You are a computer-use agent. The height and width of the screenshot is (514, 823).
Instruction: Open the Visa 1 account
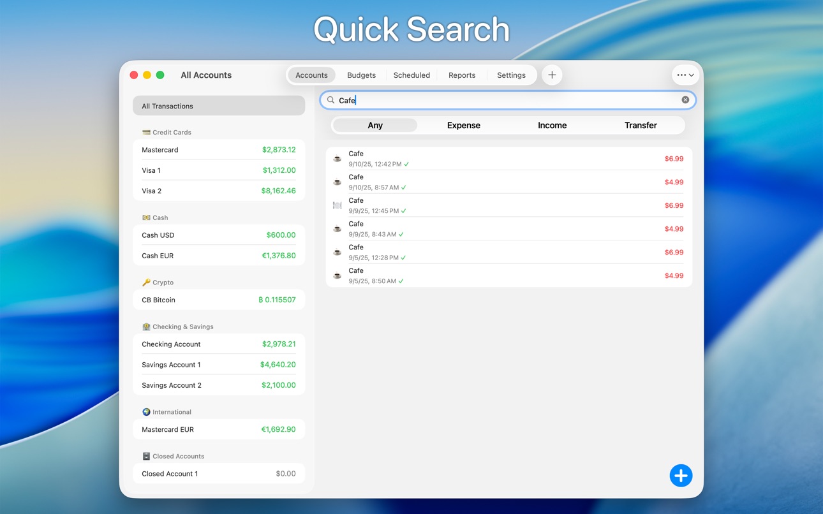pos(219,170)
